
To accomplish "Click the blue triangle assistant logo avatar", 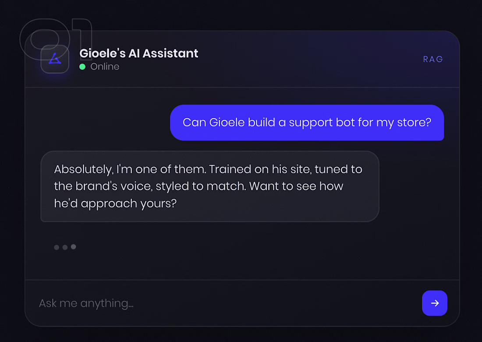I will click(55, 59).
